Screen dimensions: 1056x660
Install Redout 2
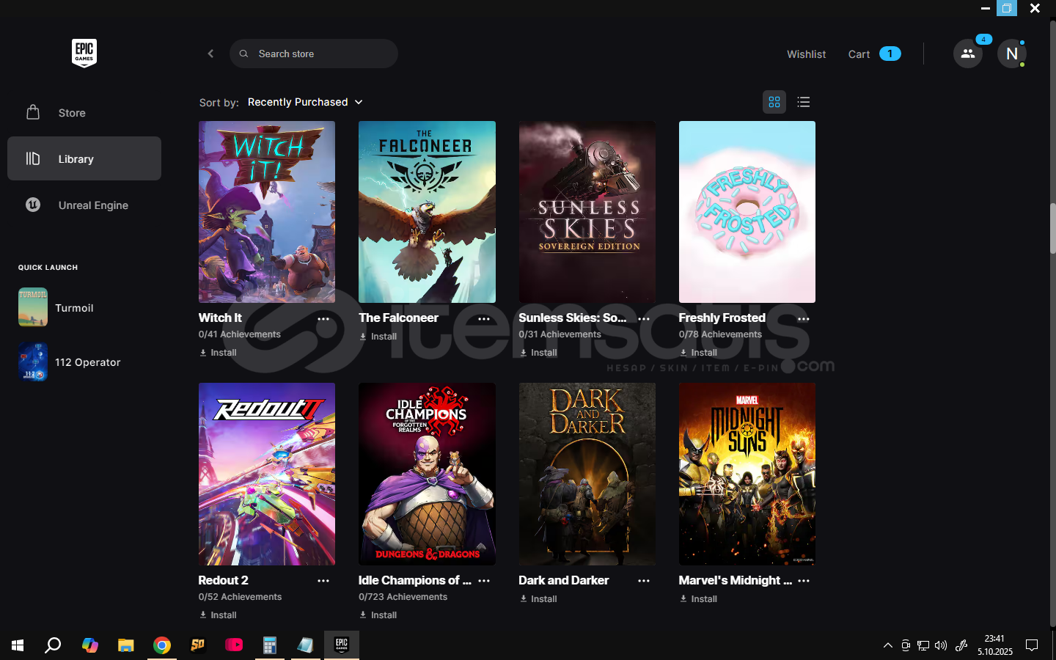[x=218, y=615]
